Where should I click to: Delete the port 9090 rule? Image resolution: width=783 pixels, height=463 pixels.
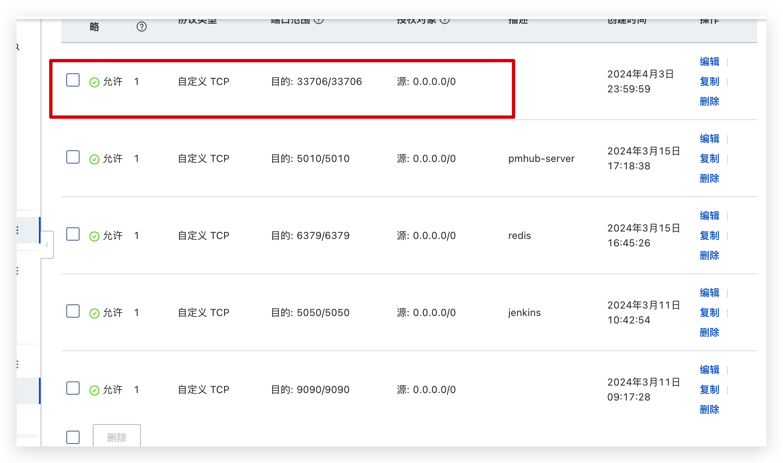click(709, 410)
